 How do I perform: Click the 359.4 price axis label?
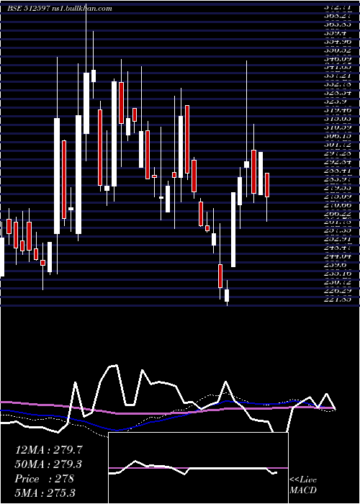(x=335, y=33)
